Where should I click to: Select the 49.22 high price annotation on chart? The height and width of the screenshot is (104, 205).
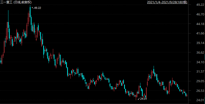pos(38,8)
